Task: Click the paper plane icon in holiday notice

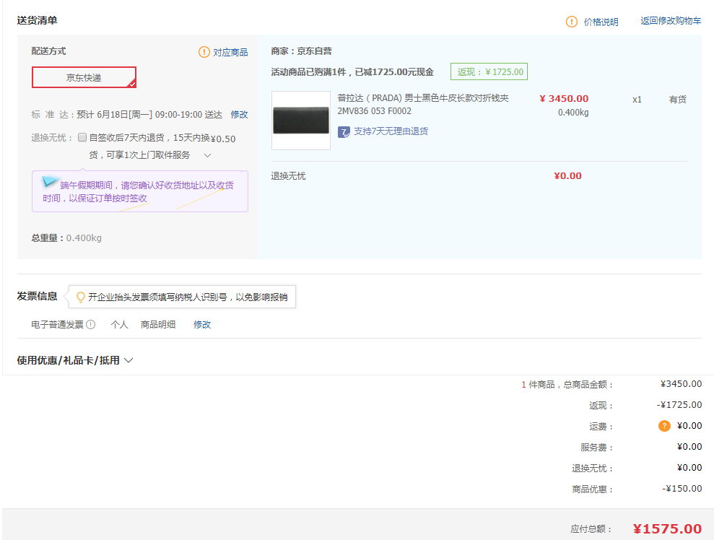Action: 50,181
